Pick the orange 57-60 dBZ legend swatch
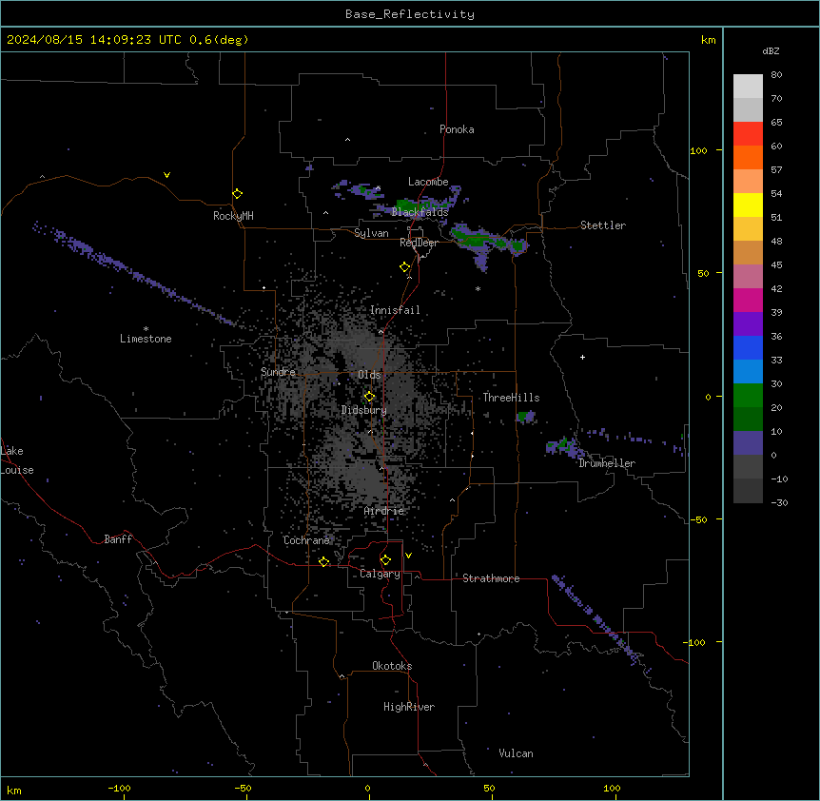 [748, 157]
